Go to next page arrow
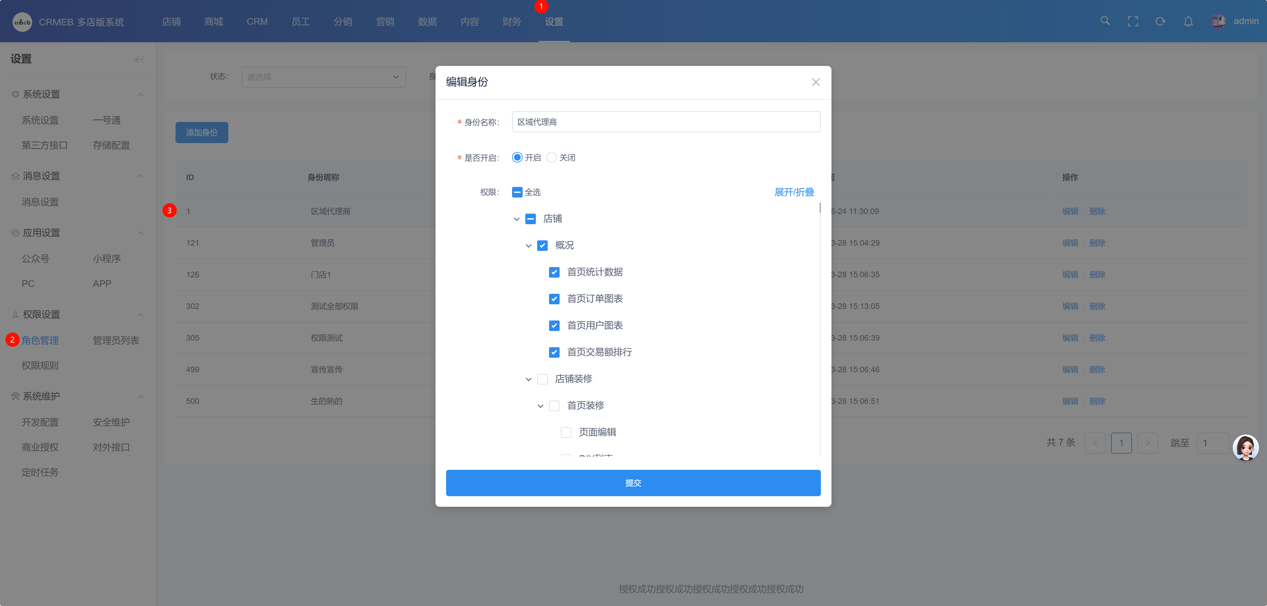The width and height of the screenshot is (1267, 606). point(1148,443)
